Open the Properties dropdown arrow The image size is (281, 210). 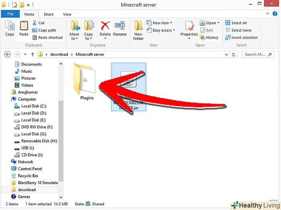(189, 38)
